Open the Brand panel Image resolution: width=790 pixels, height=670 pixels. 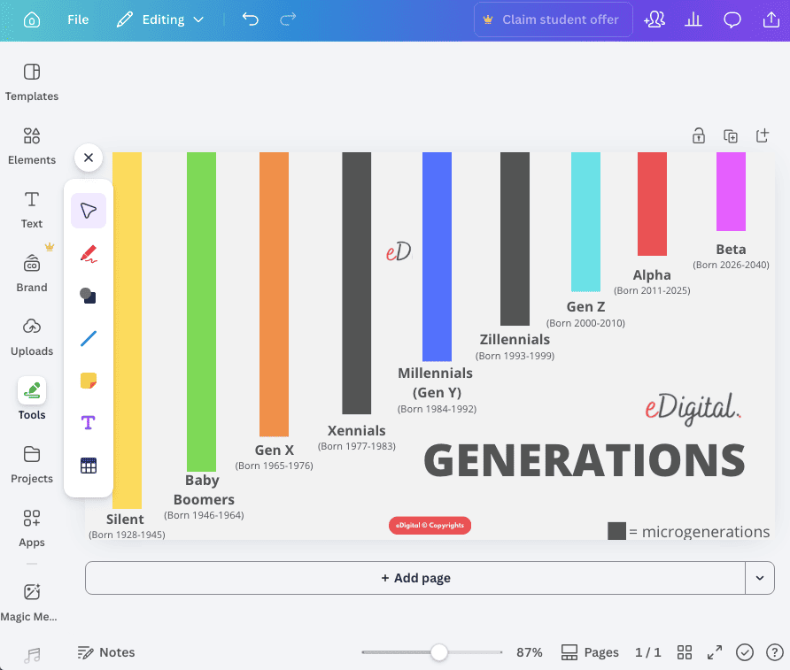point(32,273)
